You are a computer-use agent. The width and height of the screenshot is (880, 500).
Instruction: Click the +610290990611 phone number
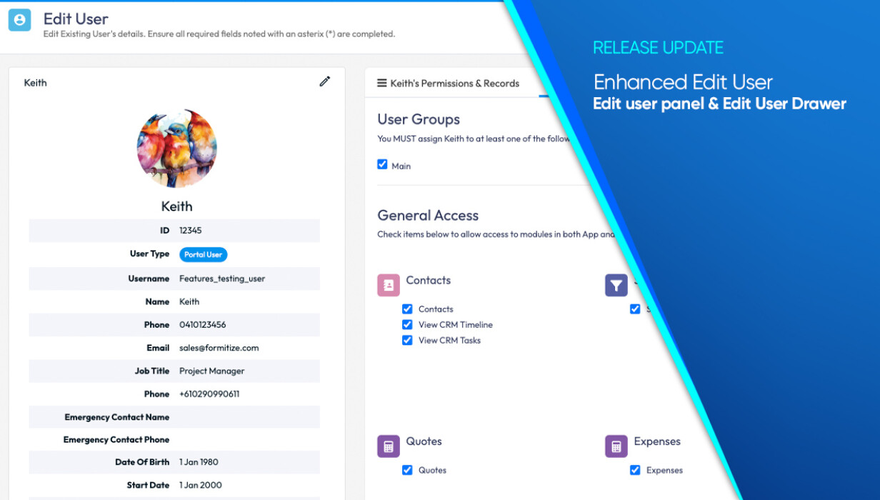[x=209, y=394]
